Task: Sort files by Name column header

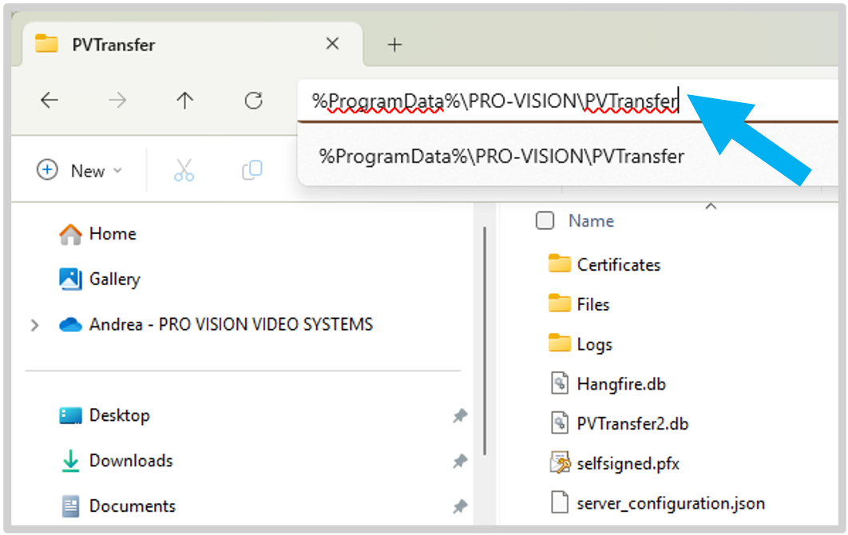Action: pyautogui.click(x=591, y=220)
